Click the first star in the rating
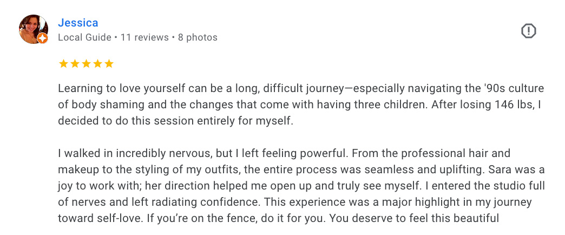The image size is (565, 235). 63,64
